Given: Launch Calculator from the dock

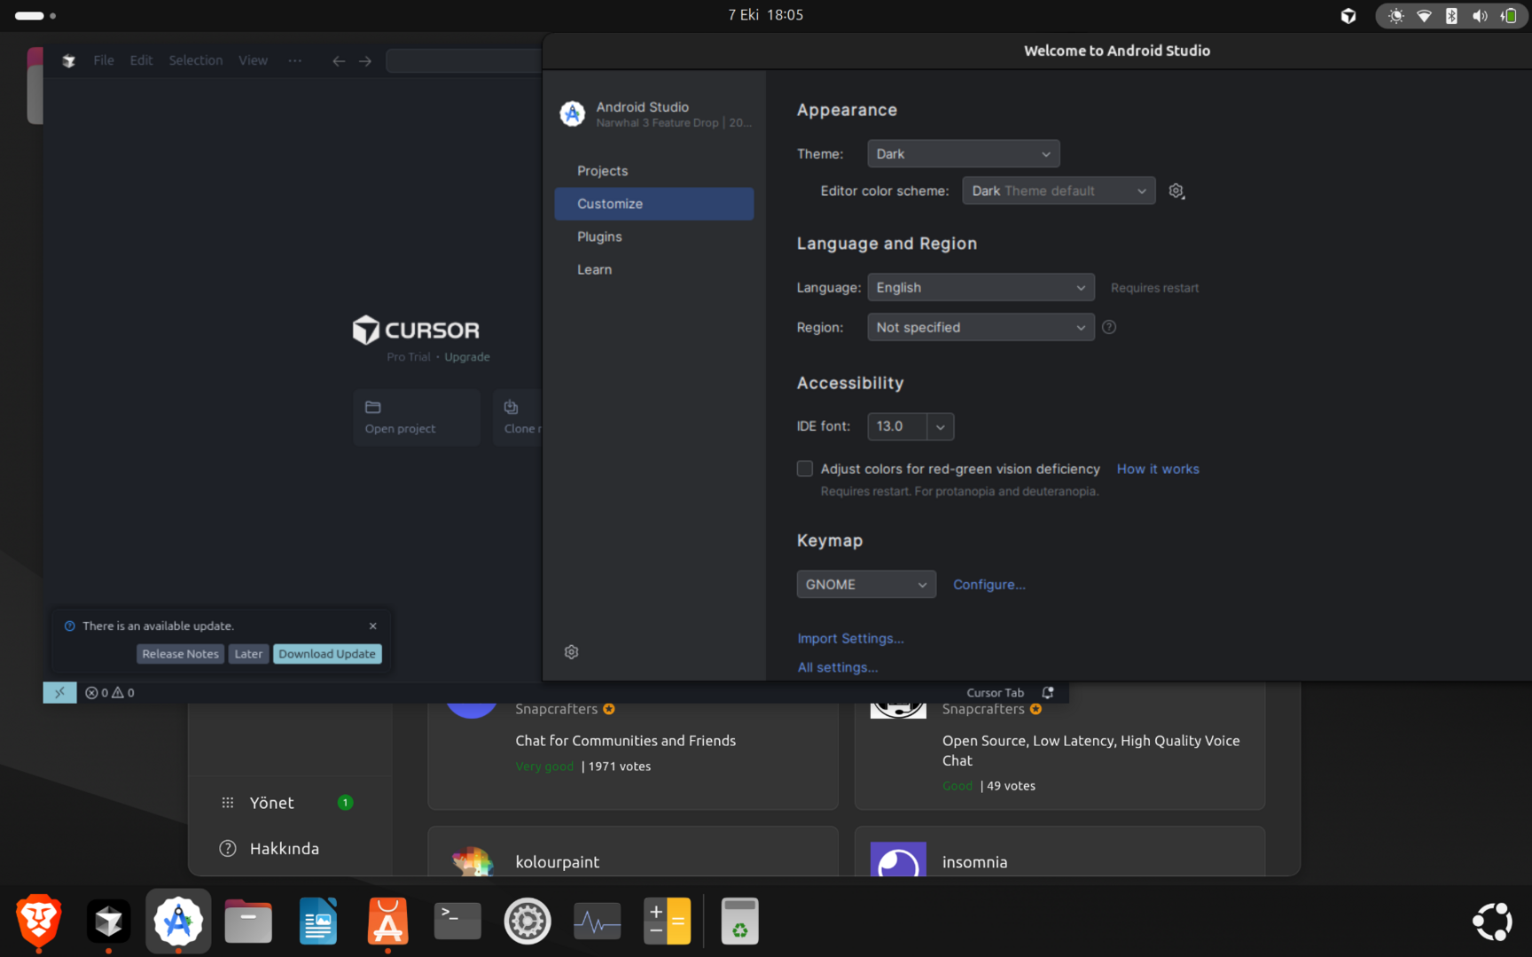Looking at the screenshot, I should [667, 921].
